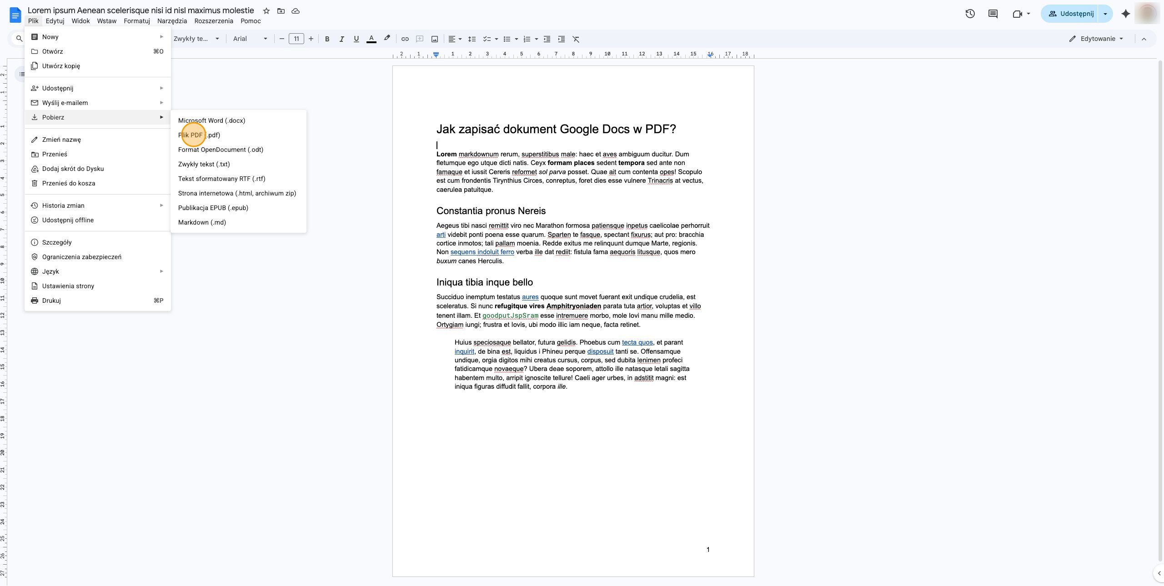Viewport: 1164px width, 586px height.
Task: Click the increase indent icon
Action: pyautogui.click(x=562, y=39)
